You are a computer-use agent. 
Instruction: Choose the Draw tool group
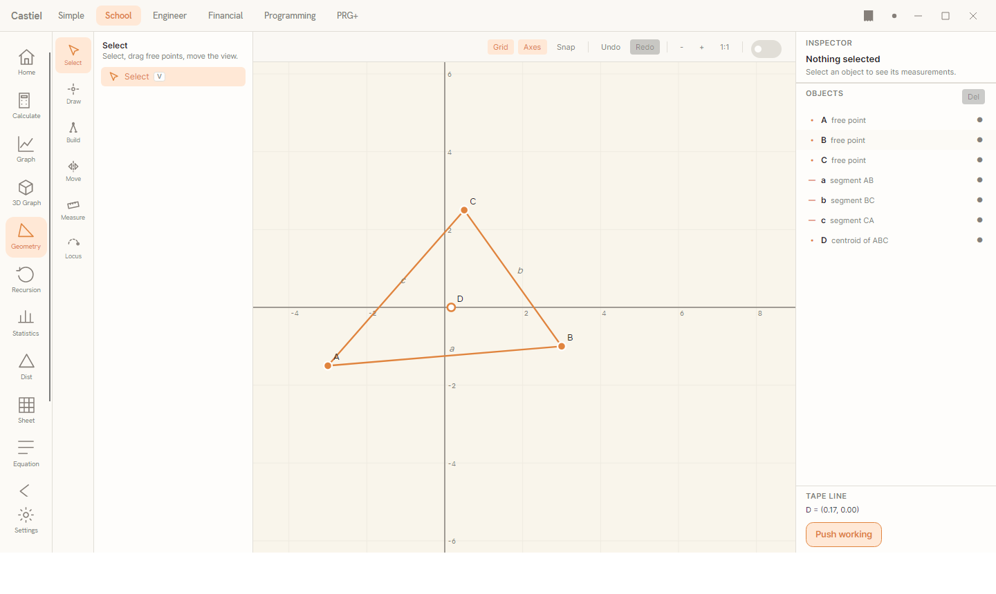tap(73, 94)
